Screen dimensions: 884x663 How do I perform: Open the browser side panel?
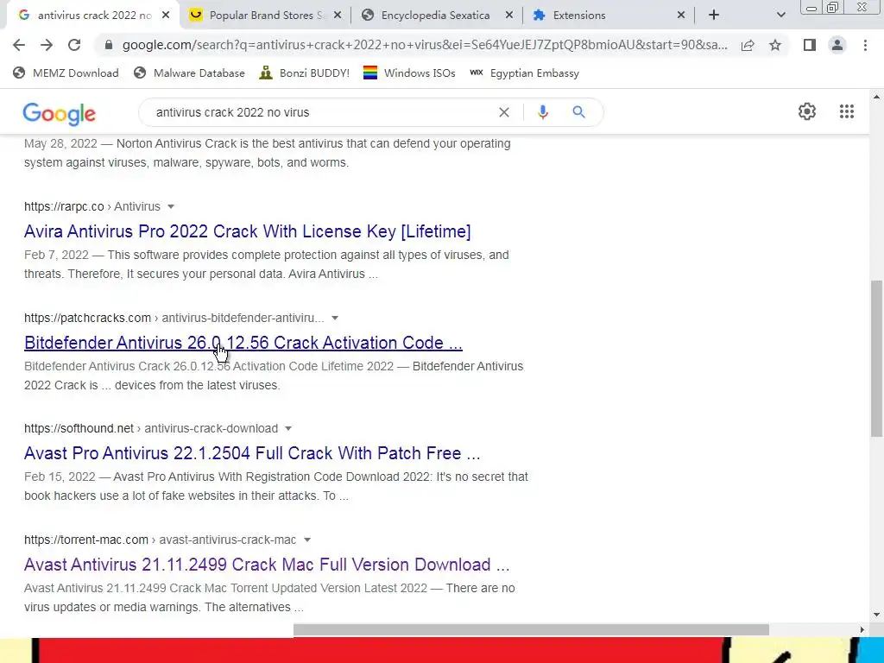click(x=810, y=45)
